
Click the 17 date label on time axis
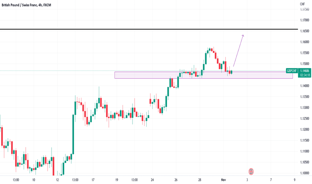93,180
